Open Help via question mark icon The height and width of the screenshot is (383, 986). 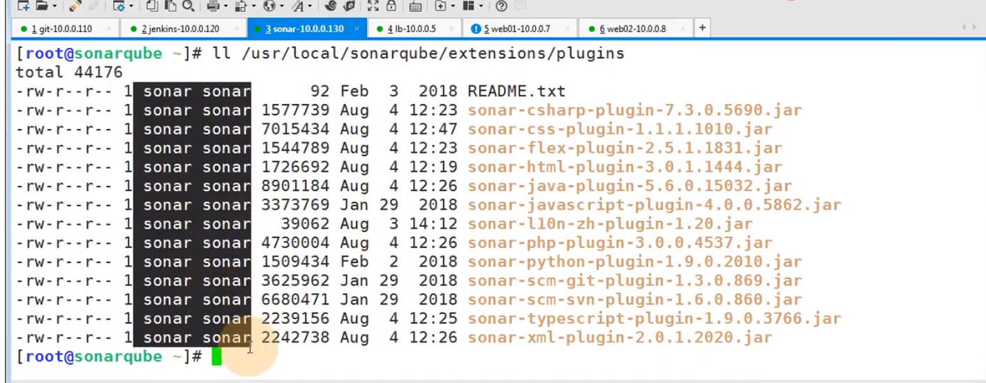click(x=501, y=6)
